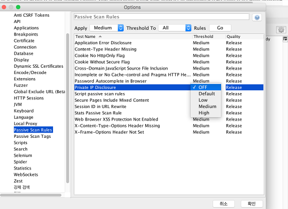The width and height of the screenshot is (288, 209).
Task: Select Incomplete or No Cache-control rule row
Action: coord(169,75)
